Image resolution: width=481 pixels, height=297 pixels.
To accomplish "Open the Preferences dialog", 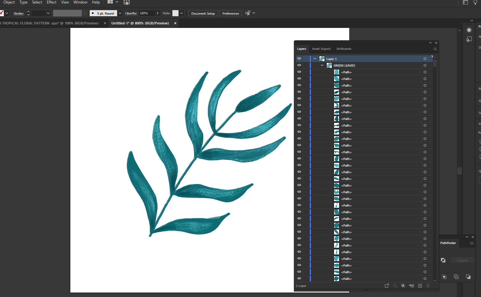I will click(230, 13).
